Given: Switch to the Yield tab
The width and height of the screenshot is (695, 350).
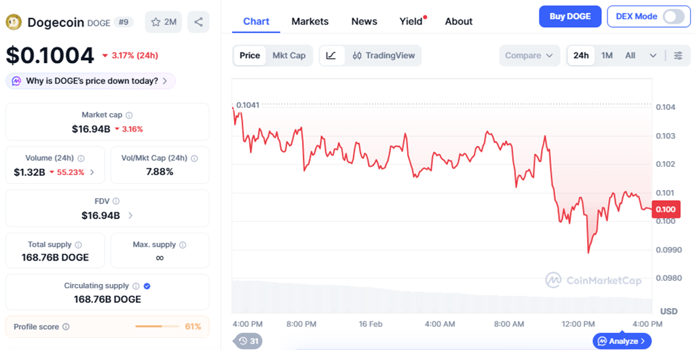Looking at the screenshot, I should [x=411, y=21].
